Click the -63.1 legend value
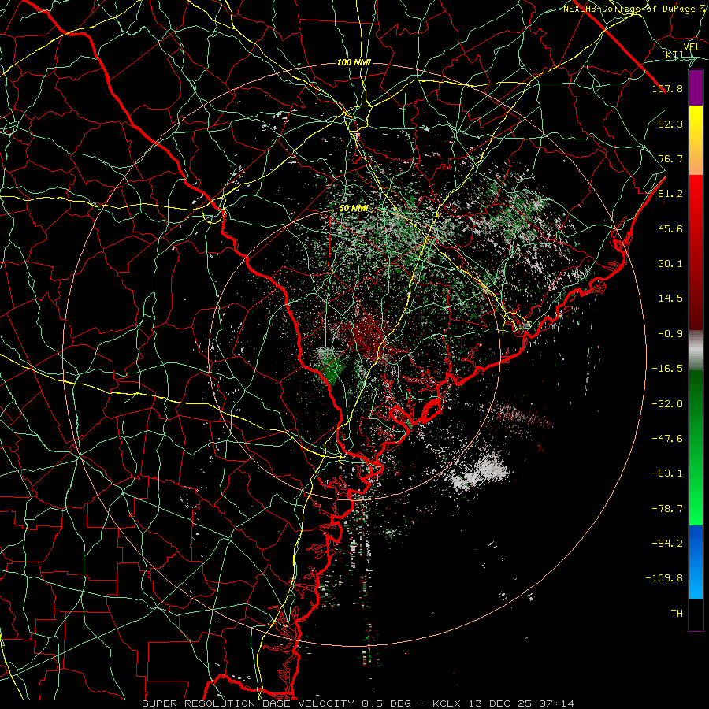The width and height of the screenshot is (709, 709). 667,473
